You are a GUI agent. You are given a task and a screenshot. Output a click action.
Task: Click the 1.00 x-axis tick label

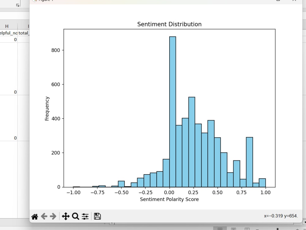[266, 193]
